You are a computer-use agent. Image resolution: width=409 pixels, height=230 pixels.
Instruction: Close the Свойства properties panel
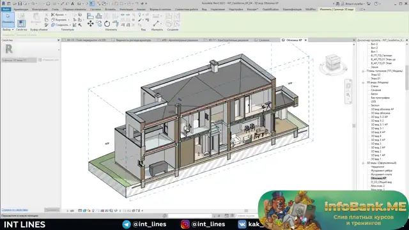tap(58, 40)
